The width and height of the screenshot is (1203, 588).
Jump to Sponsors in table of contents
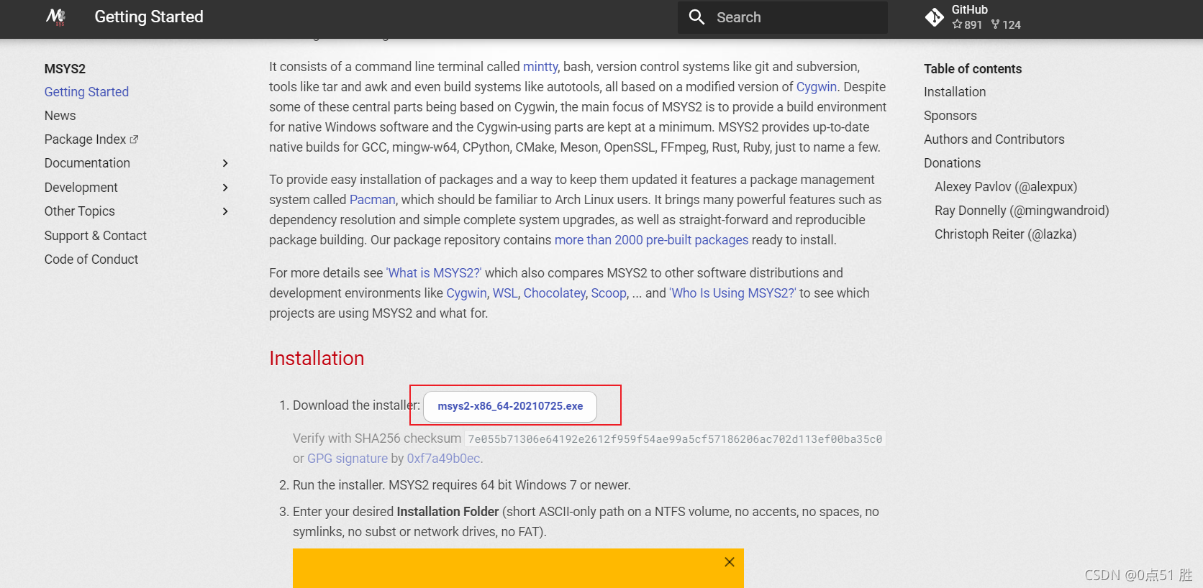950,116
